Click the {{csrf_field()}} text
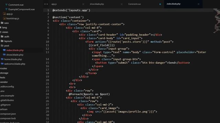The image size is (220, 123). click(102, 45)
